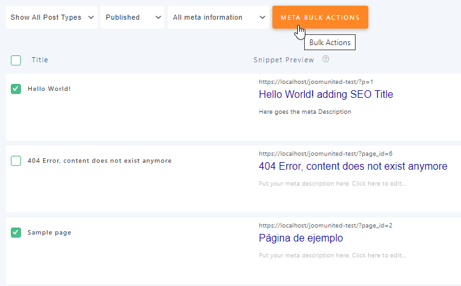
Task: Sort by the Title column header
Action: pyautogui.click(x=40, y=60)
